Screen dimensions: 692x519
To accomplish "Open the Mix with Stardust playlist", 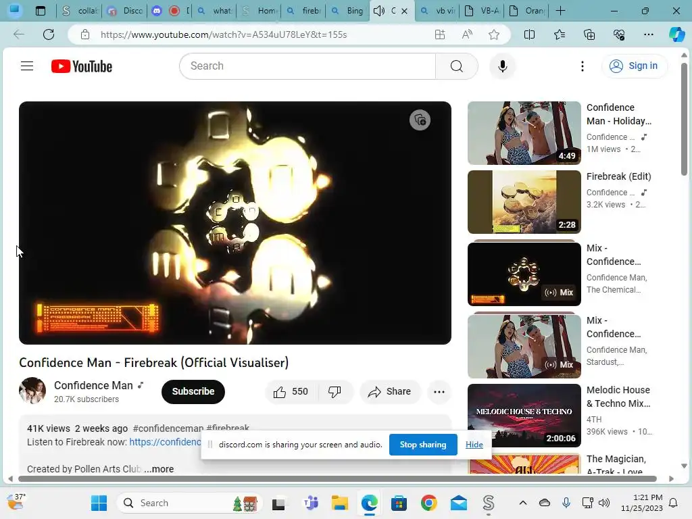I will (524, 347).
